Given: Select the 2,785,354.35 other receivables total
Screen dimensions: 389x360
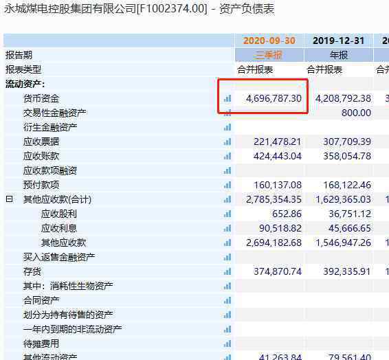Looking at the screenshot, I should [274, 199].
